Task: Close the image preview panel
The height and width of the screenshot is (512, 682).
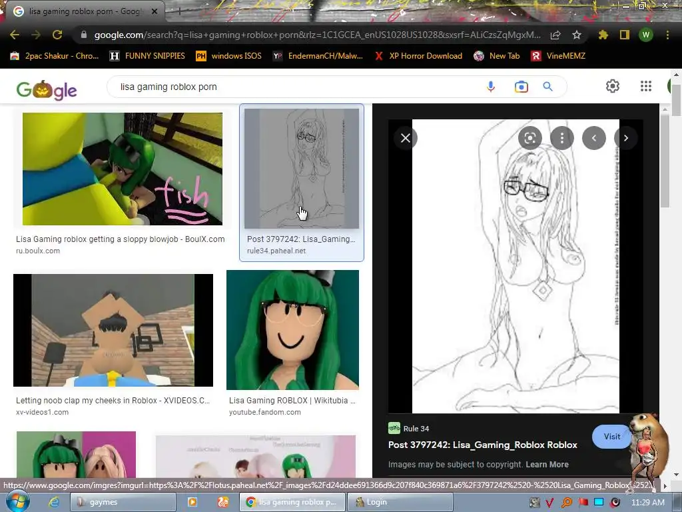Action: coord(406,138)
